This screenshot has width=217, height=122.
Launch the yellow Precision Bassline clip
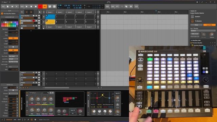click(x=50, y=22)
